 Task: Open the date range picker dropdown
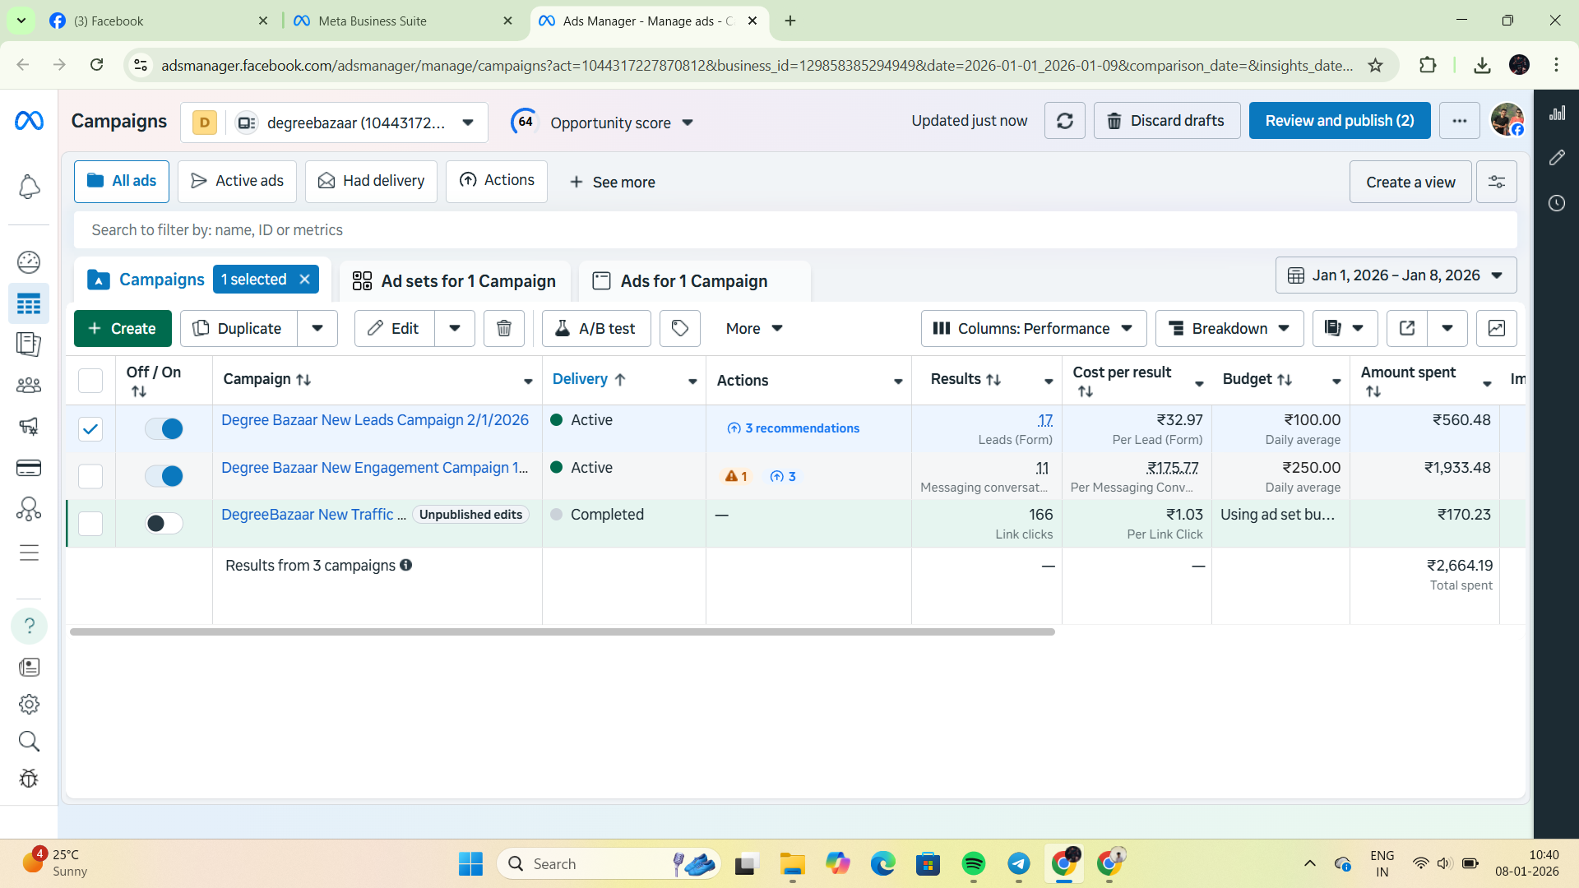point(1396,275)
